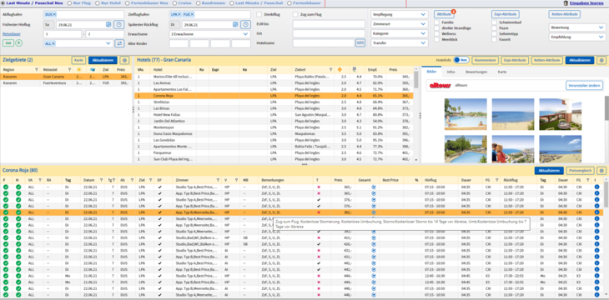Open settings gear in Corona Roja panel header
This screenshot has width=609, height=300.
point(601,171)
